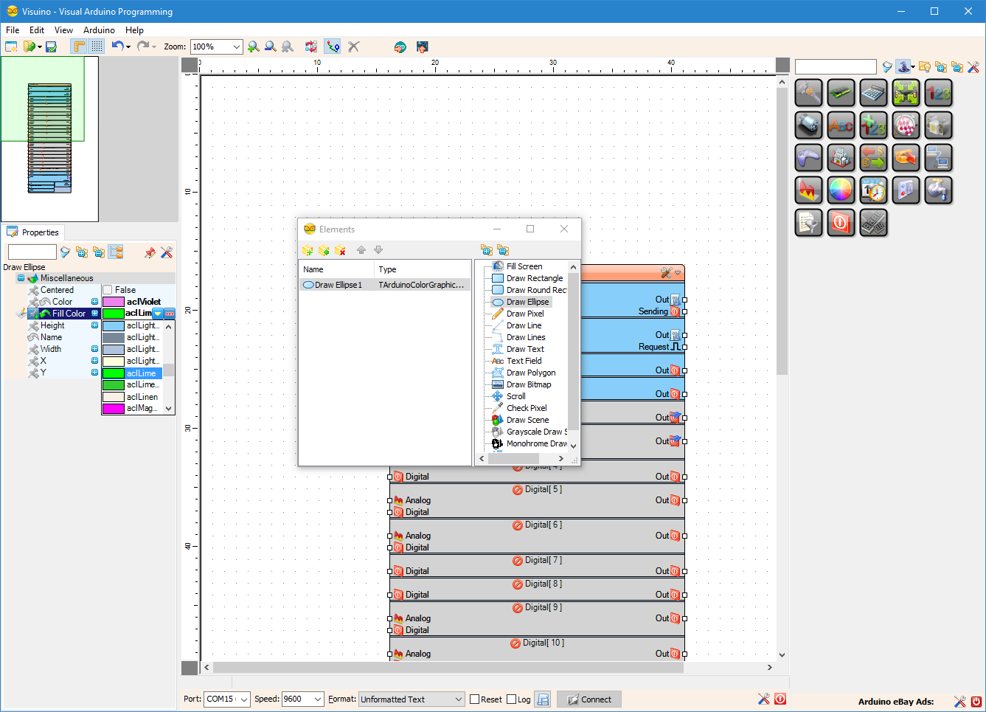Click the component search input field
Screen dimensions: 986x712
836,67
